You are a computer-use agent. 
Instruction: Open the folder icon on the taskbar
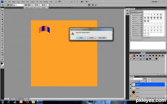[33, 102]
